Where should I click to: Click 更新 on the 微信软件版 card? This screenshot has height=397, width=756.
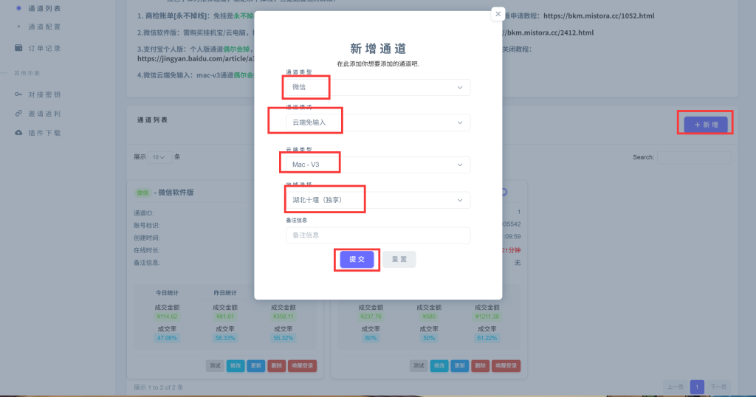click(x=255, y=366)
